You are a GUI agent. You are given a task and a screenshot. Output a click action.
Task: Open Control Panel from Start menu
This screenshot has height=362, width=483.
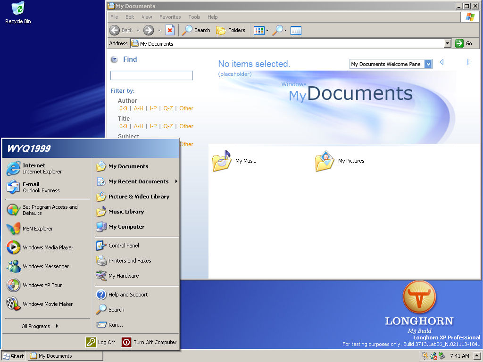(x=124, y=246)
